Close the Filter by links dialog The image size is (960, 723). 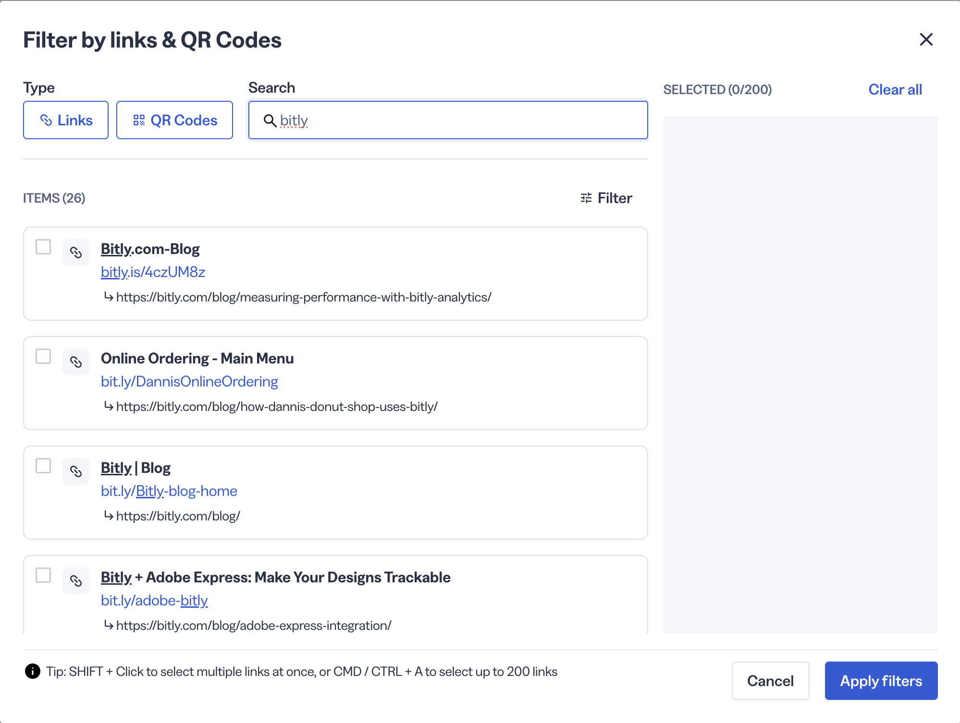(x=926, y=39)
